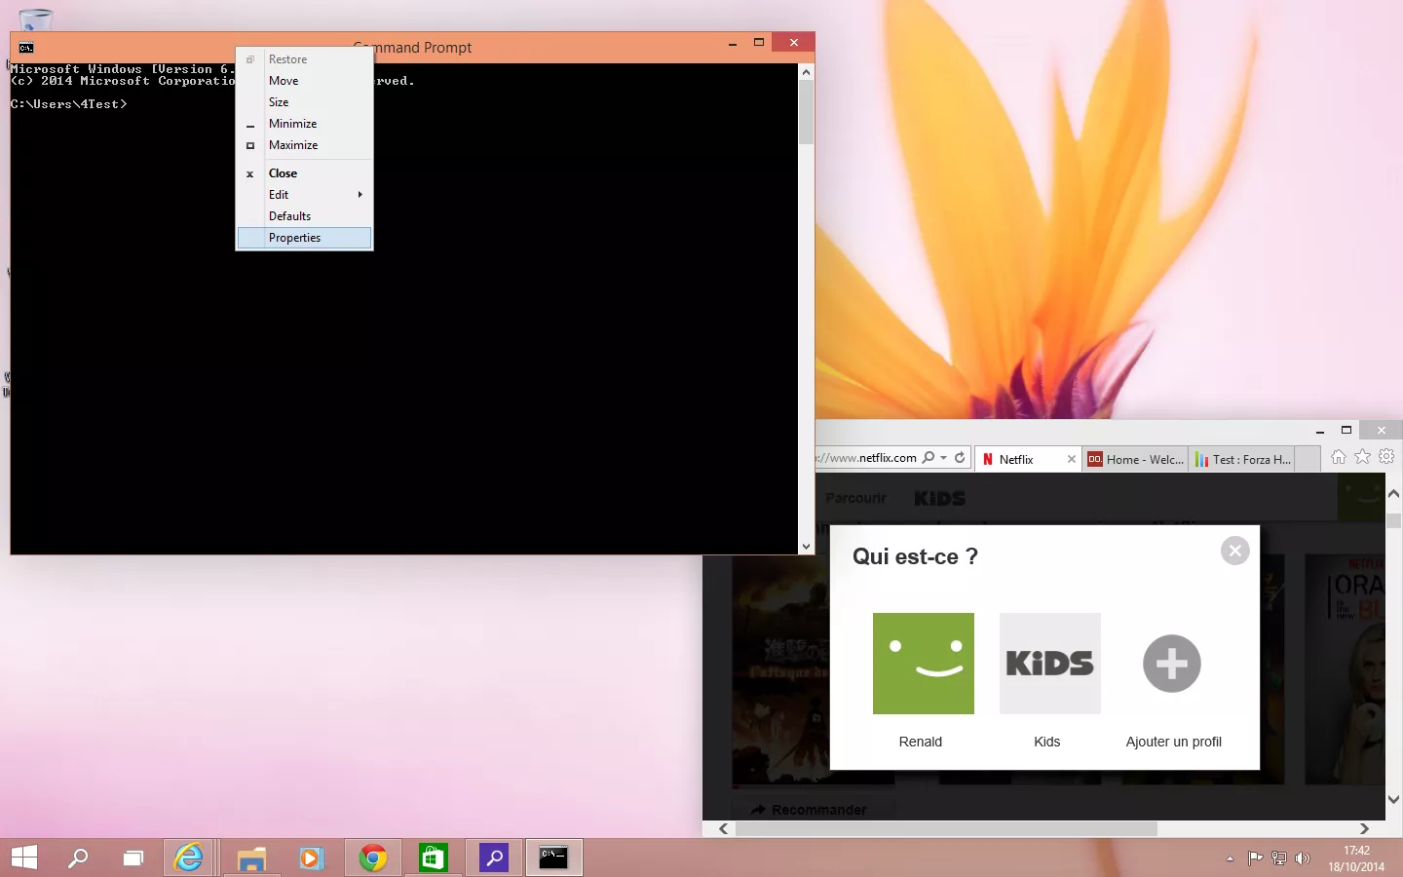The width and height of the screenshot is (1403, 877).
Task: Click the Command Prompt scrollbar down arrow
Action: tap(806, 547)
